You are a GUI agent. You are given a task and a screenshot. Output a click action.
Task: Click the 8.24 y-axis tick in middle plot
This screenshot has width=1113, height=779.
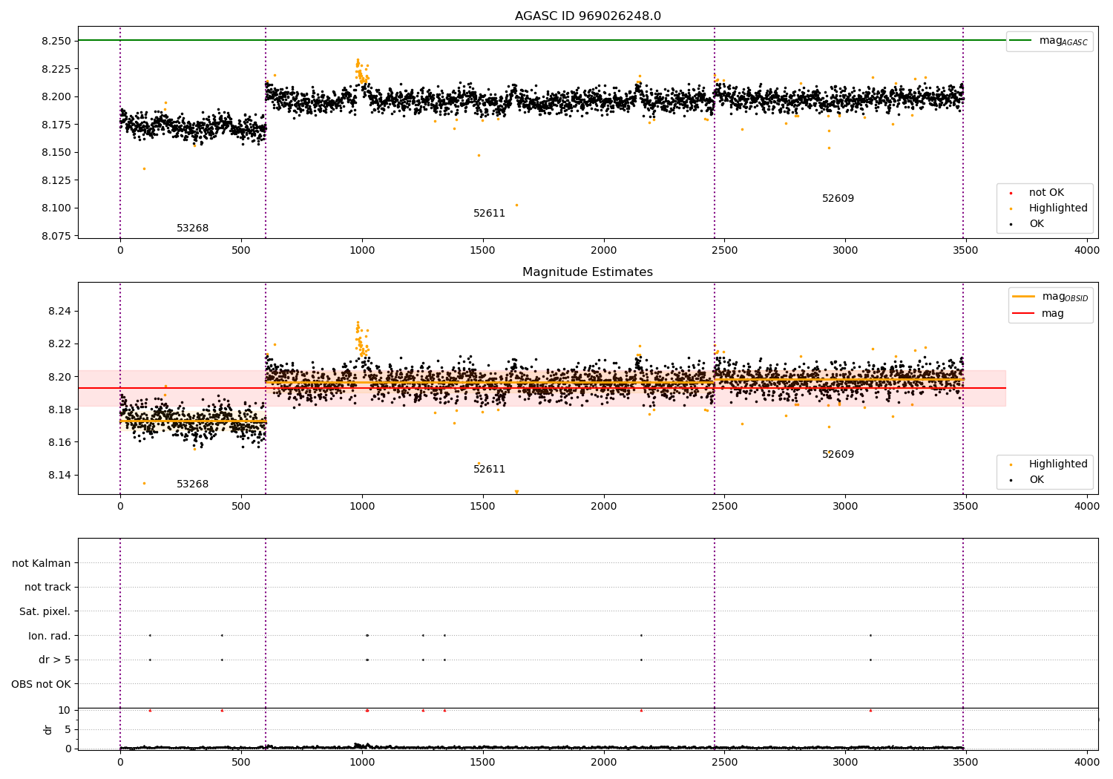pos(60,311)
